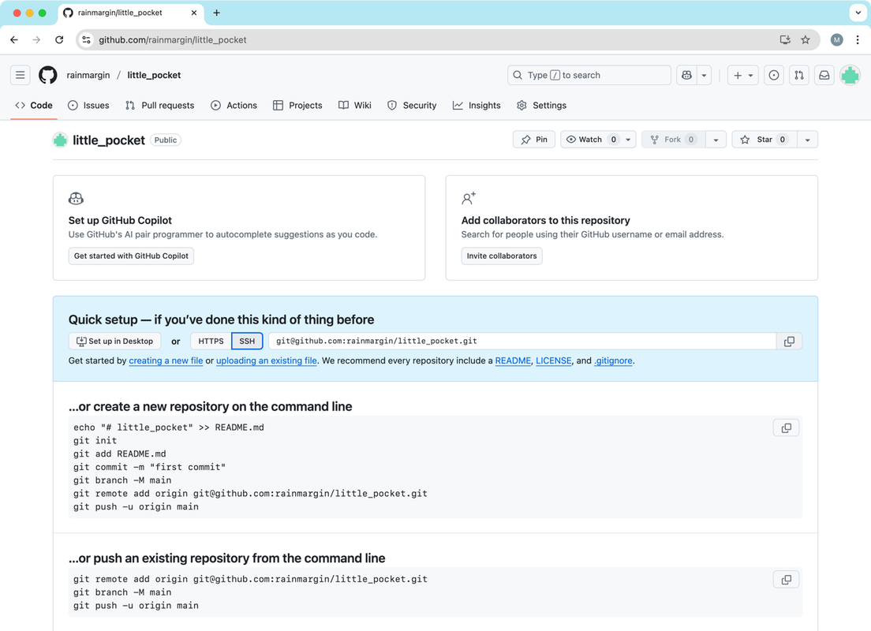871x631 pixels.
Task: Switch clone URL to HTTPS
Action: tap(211, 341)
